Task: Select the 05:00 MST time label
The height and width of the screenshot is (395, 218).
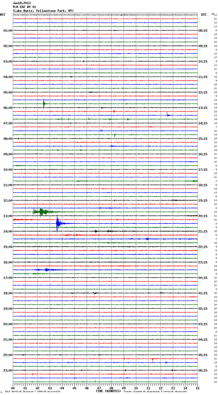Action: [8, 92]
